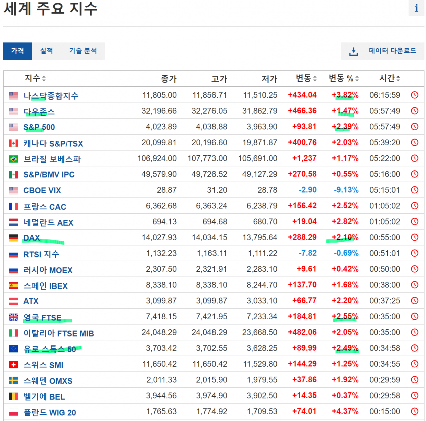Click the clock icon in the 스위스 SMI row

coord(415,364)
